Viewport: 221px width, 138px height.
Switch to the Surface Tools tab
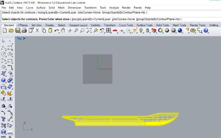pyautogui.click(x=145, y=25)
